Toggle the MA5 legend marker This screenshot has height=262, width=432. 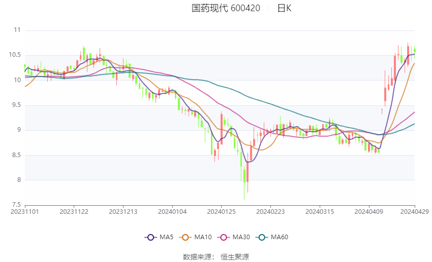tap(151, 237)
